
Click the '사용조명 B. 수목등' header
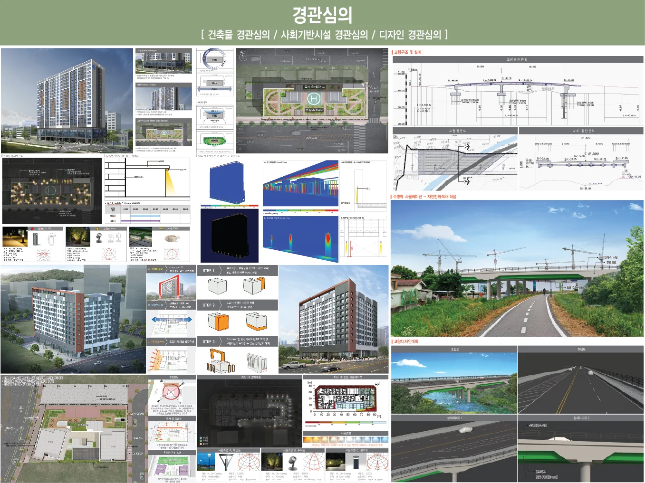(293, 450)
